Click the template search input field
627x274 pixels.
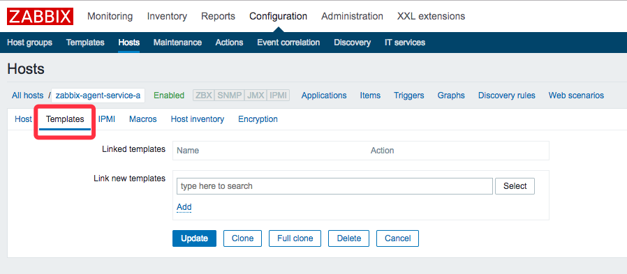[x=334, y=186]
